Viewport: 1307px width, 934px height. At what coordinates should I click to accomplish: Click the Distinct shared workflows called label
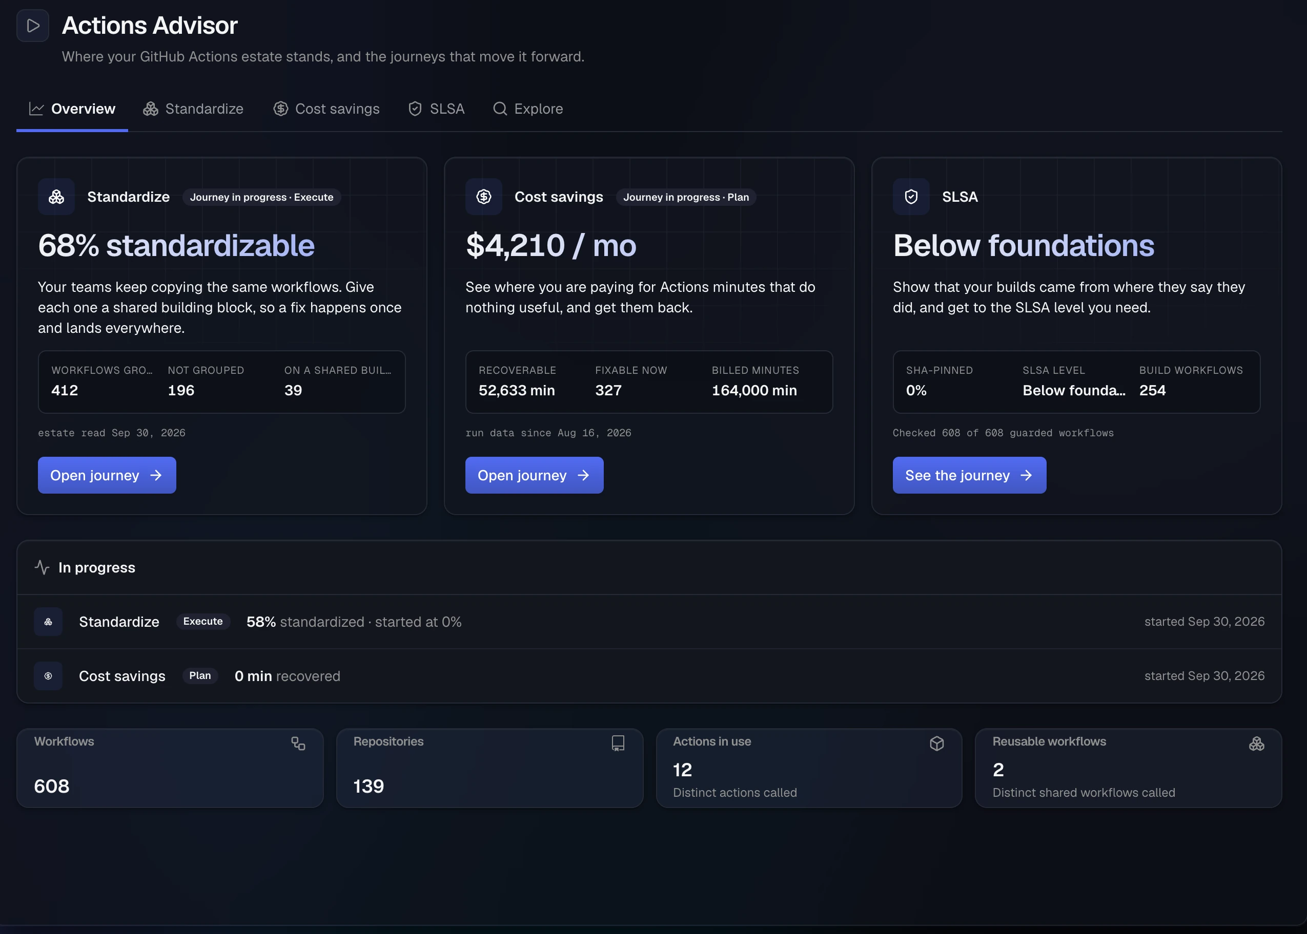click(1084, 793)
